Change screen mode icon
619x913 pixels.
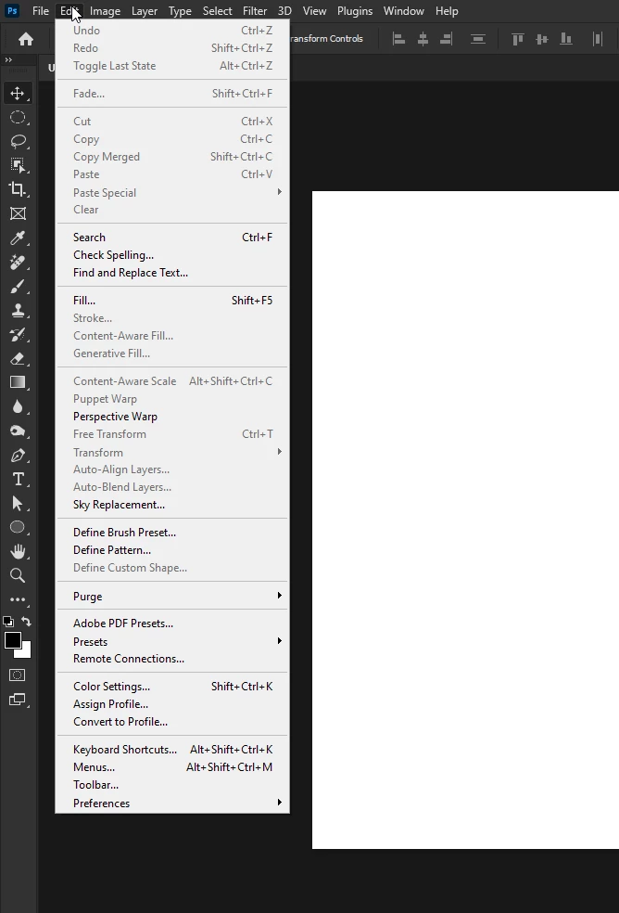point(18,700)
